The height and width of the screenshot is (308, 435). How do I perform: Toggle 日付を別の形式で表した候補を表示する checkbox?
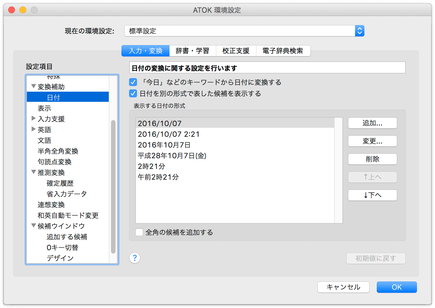point(133,93)
